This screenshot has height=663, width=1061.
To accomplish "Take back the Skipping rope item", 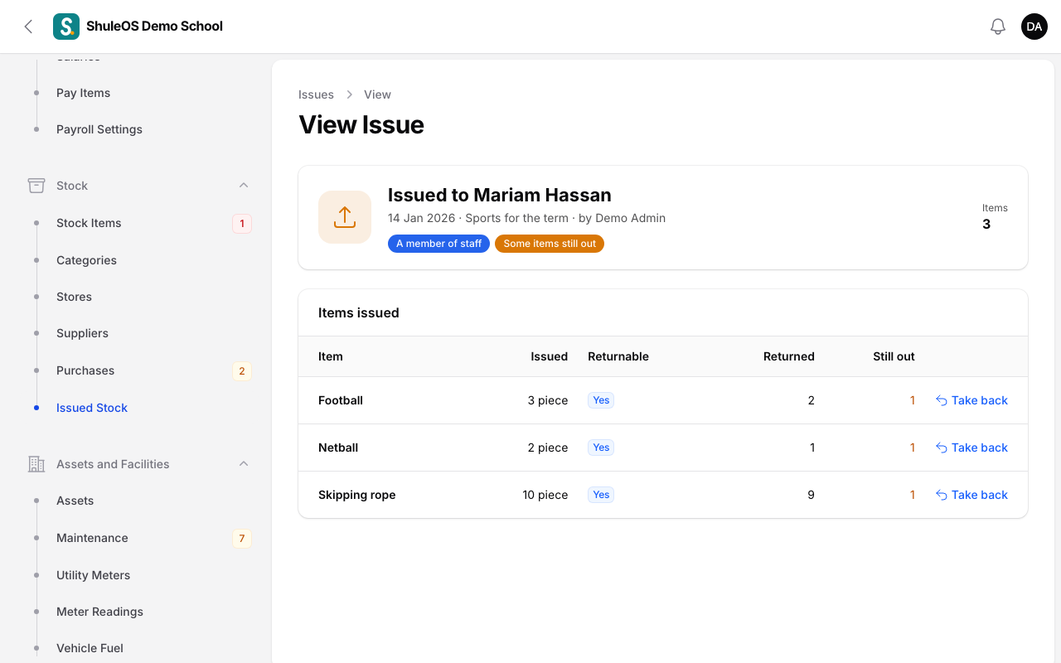I will (971, 495).
